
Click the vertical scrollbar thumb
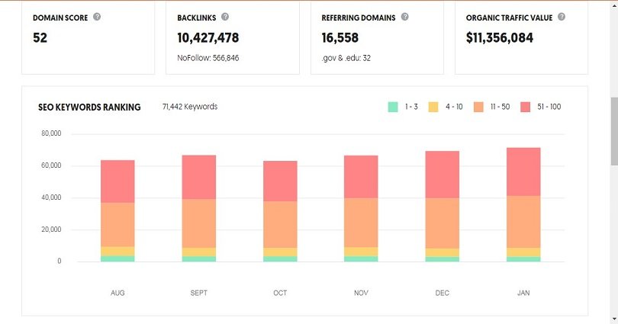(614, 131)
